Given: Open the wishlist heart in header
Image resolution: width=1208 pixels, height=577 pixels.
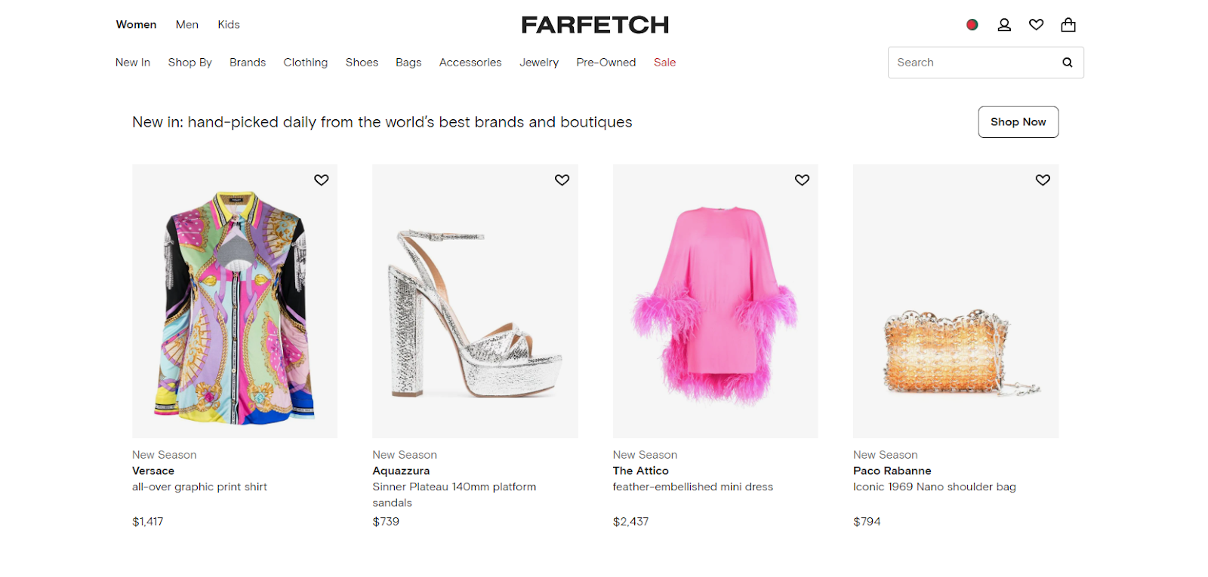Looking at the screenshot, I should 1036,25.
